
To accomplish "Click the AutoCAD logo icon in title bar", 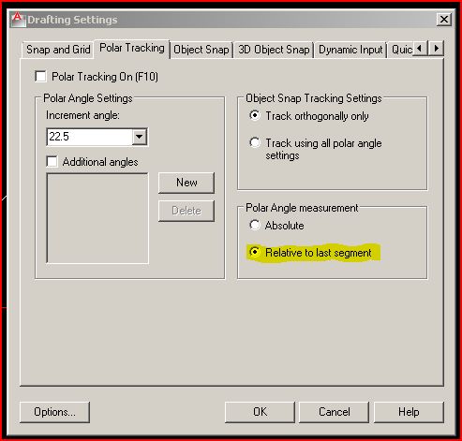I will click(x=18, y=20).
